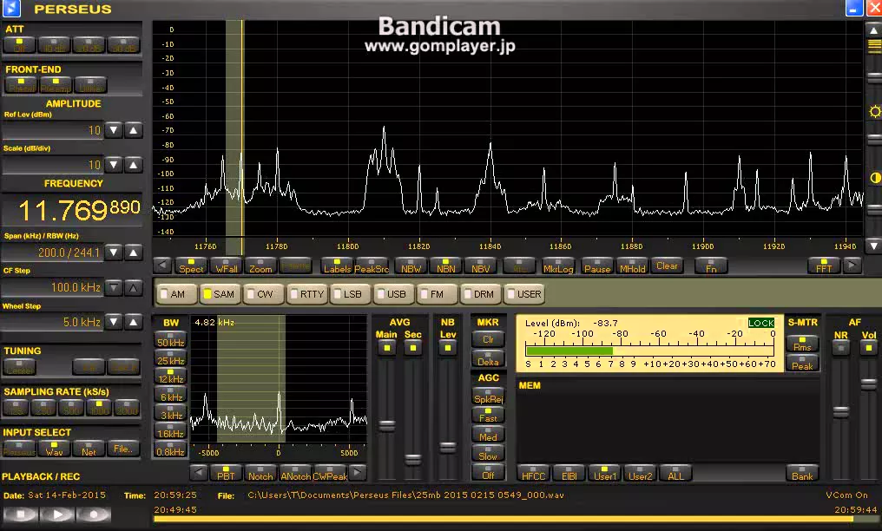Decrease the Ref Lev value

click(114, 130)
